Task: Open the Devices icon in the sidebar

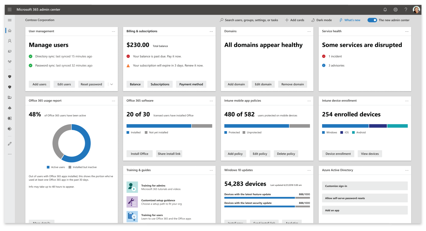Action: [9, 51]
